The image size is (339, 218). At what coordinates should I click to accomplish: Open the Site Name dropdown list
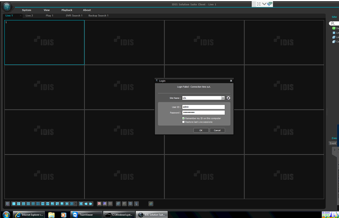pyautogui.click(x=223, y=98)
